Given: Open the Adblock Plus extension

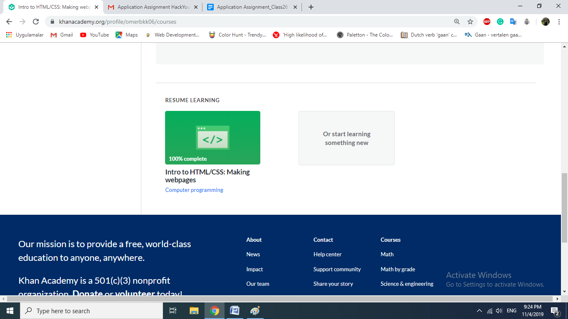Looking at the screenshot, I should pos(487,22).
